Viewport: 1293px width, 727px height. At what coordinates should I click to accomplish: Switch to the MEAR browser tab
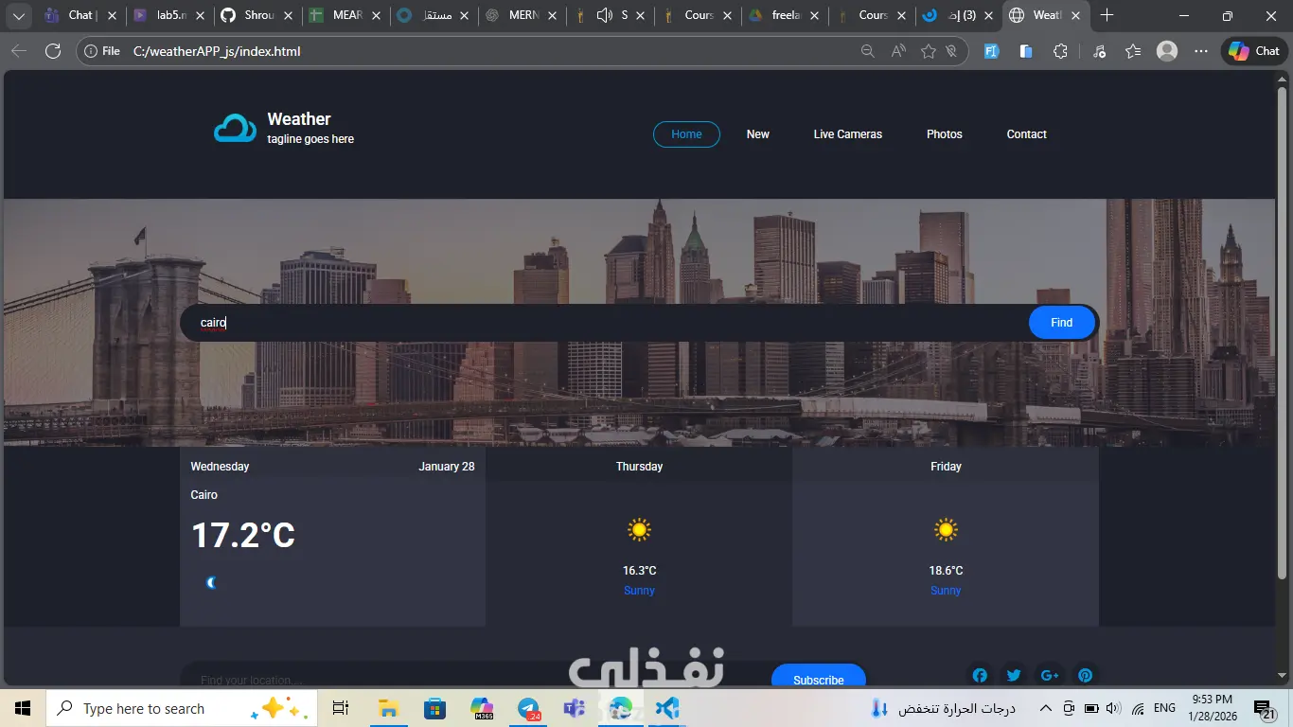coord(345,15)
